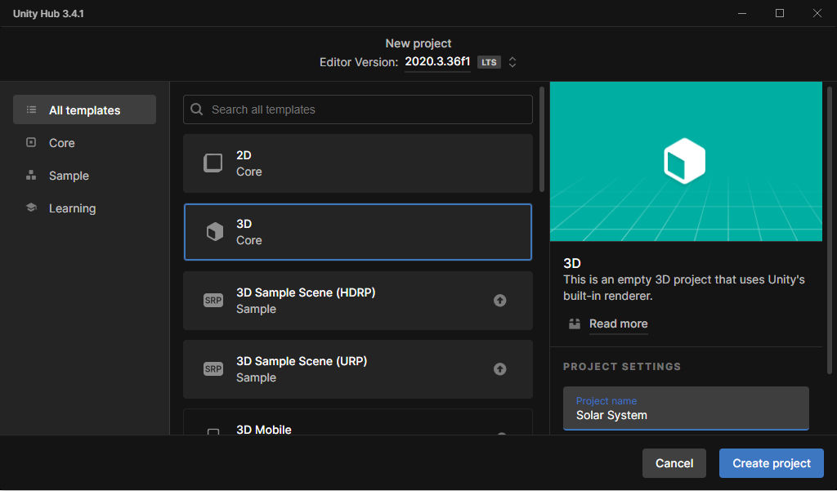
Task: Click the All templates list icon
Action: 32,110
